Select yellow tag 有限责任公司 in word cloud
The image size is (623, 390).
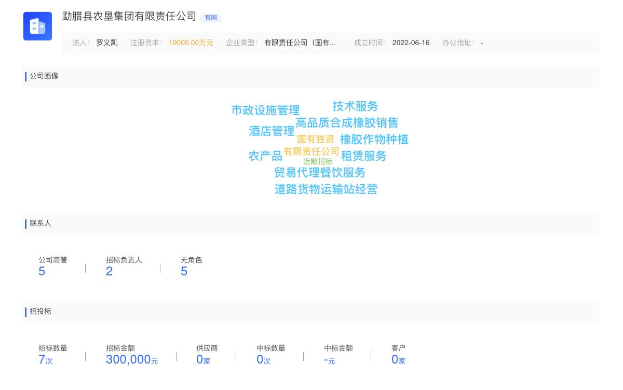[x=311, y=151]
